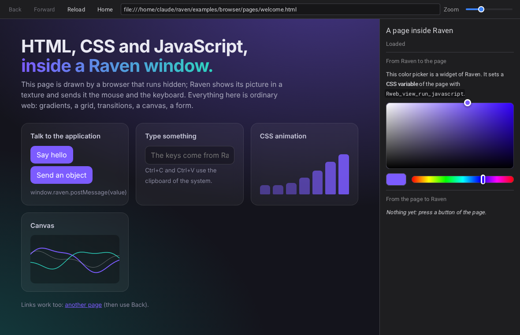This screenshot has width=520, height=335.
Task: Focus the URL address bar
Action: 280,9
